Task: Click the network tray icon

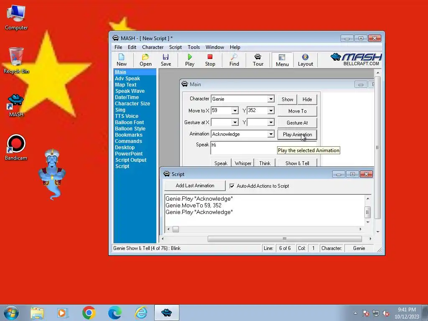Action: [x=376, y=313]
